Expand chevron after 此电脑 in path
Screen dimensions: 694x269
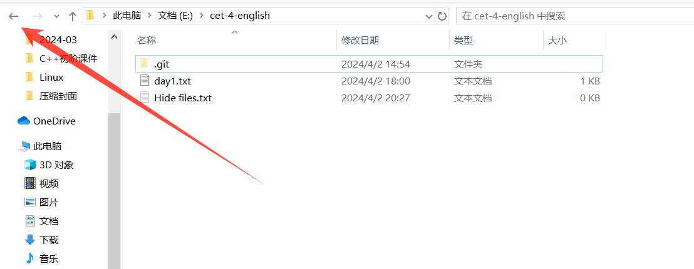tap(149, 16)
